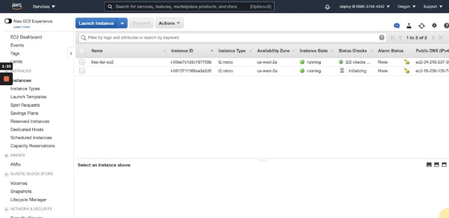Screen dimensions: 449x218
Task: Tick the select-all instances header checkbox
Action: (82, 51)
